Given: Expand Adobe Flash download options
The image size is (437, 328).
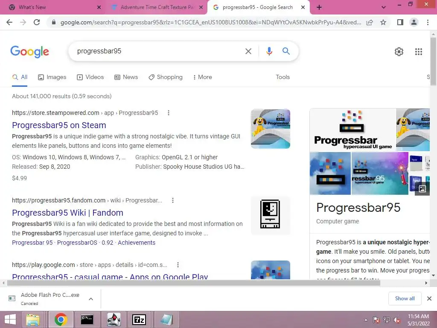Looking at the screenshot, I should 90,299.
